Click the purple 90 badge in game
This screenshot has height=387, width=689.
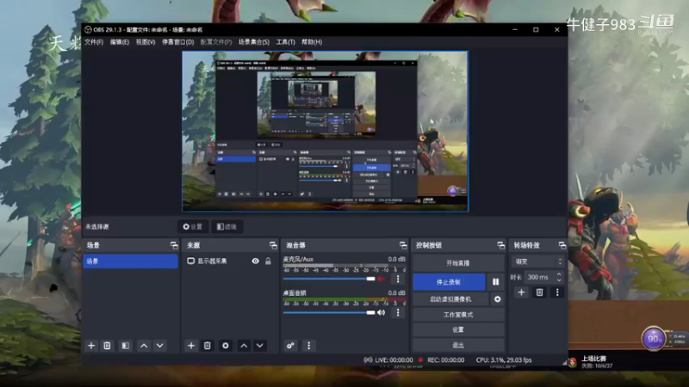point(654,339)
